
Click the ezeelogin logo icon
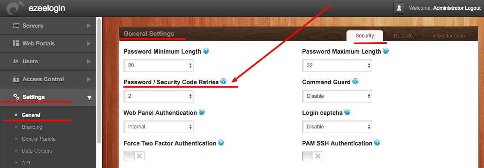15,8
